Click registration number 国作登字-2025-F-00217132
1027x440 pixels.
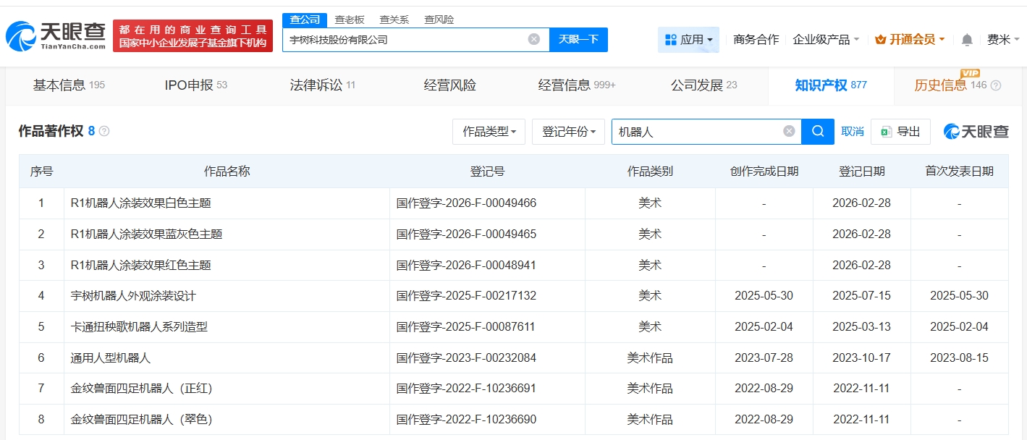point(466,296)
